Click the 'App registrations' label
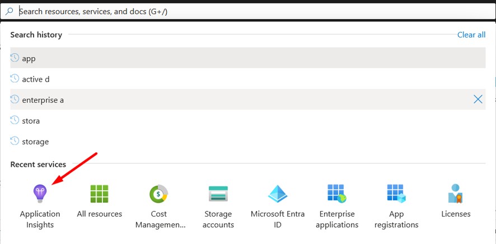496x244 pixels. 396,219
